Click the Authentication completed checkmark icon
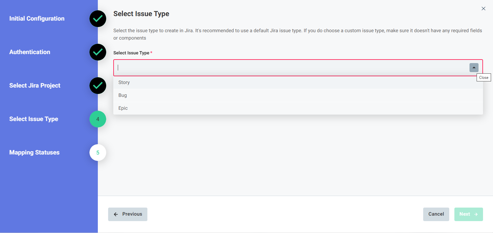Image resolution: width=493 pixels, height=233 pixels. (98, 52)
